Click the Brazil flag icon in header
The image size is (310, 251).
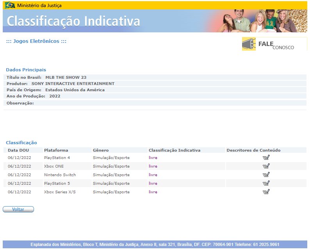pos(10,5)
